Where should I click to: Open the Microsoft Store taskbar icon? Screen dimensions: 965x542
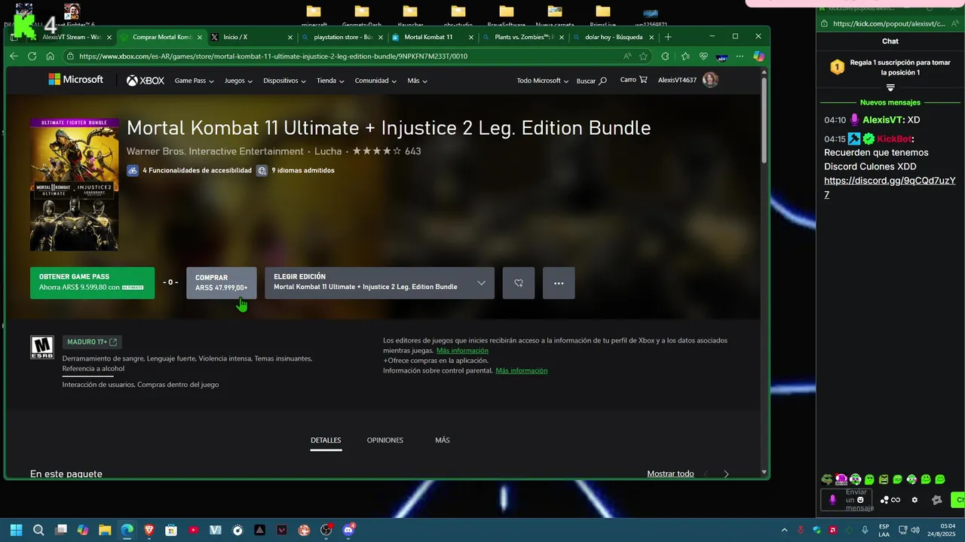[171, 530]
